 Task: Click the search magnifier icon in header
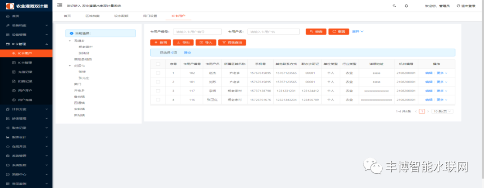point(394,6)
